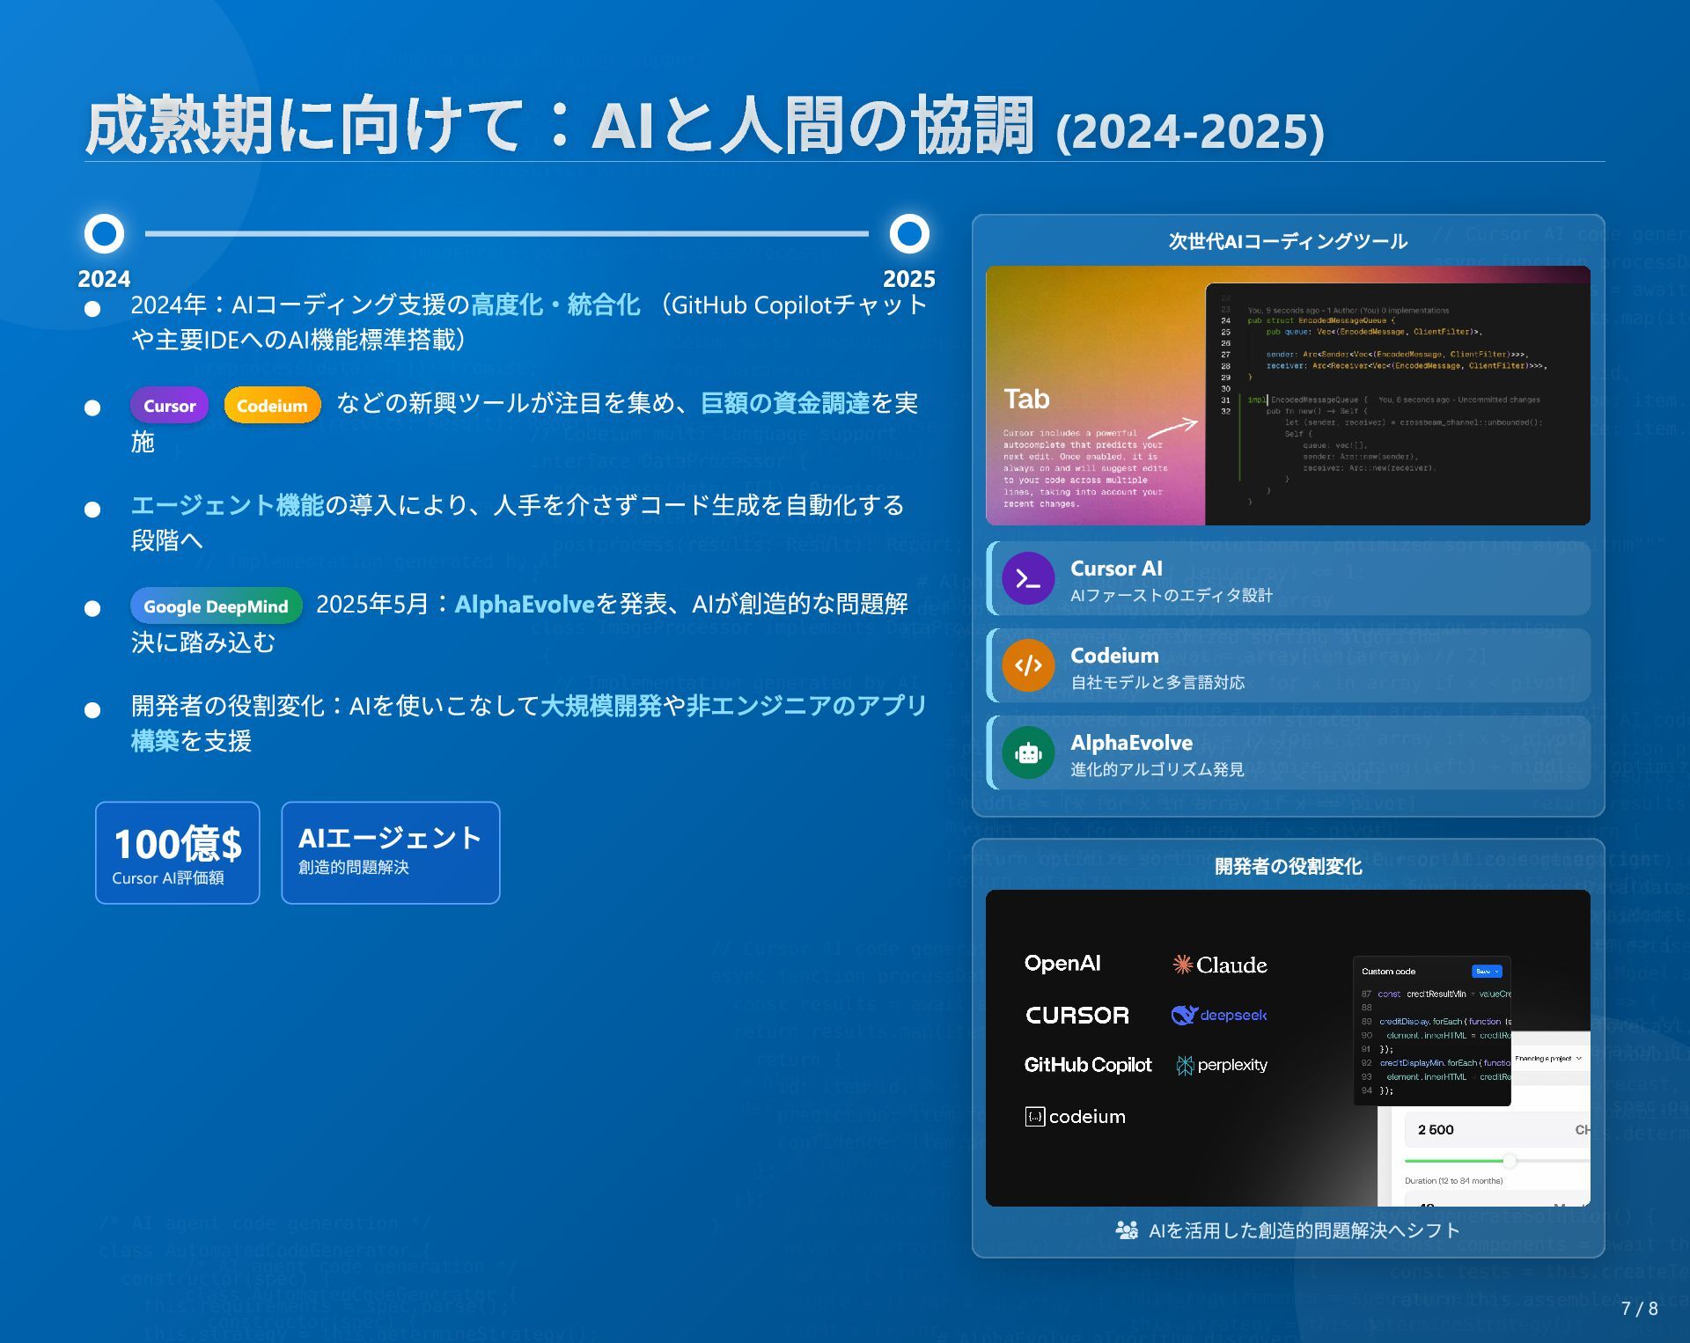
Task: Click the Cursor AI terminal icon
Action: click(1028, 578)
